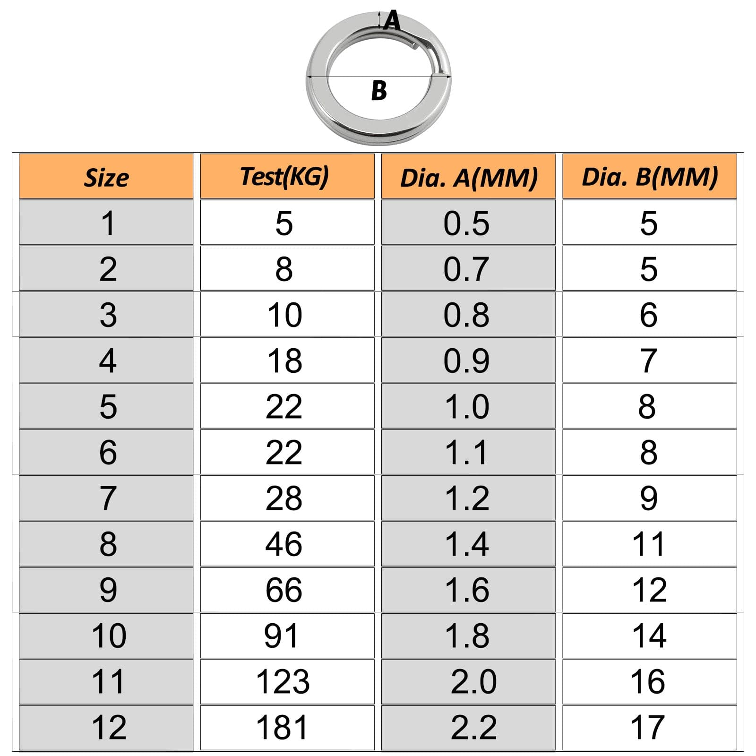Click the 91 test weight cell
Image resolution: width=756 pixels, height=756 pixels.
287,636
